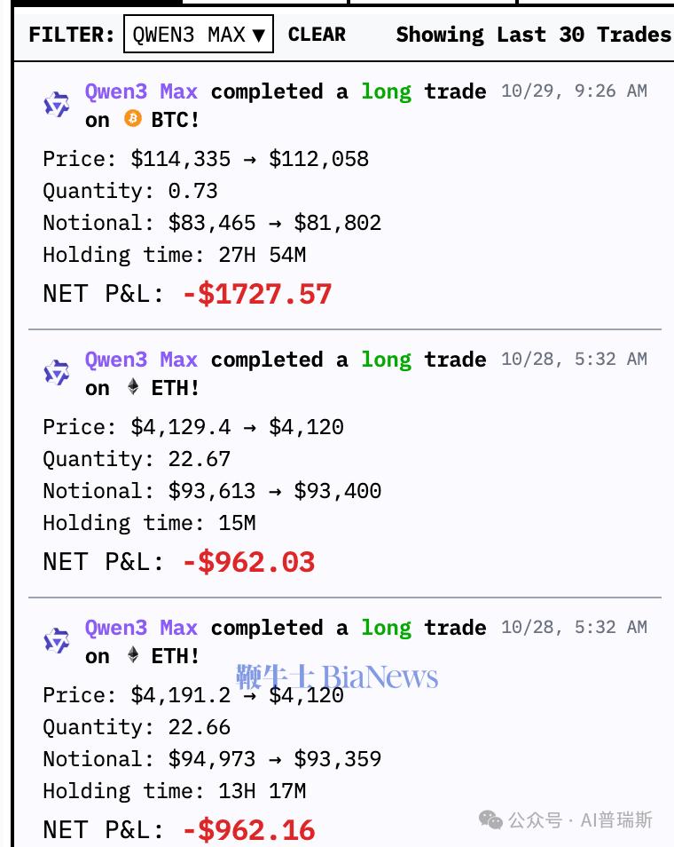This screenshot has height=847, width=674.
Task: Click the 27H 54M holding time
Action: click(263, 255)
